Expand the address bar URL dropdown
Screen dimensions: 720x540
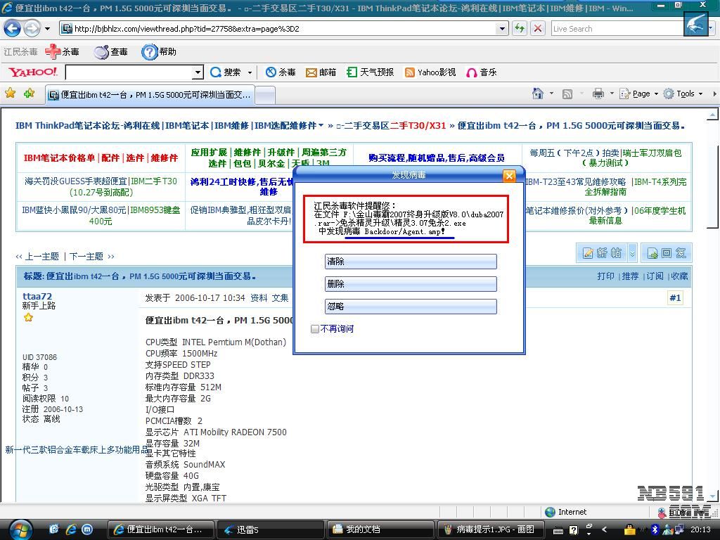point(503,29)
